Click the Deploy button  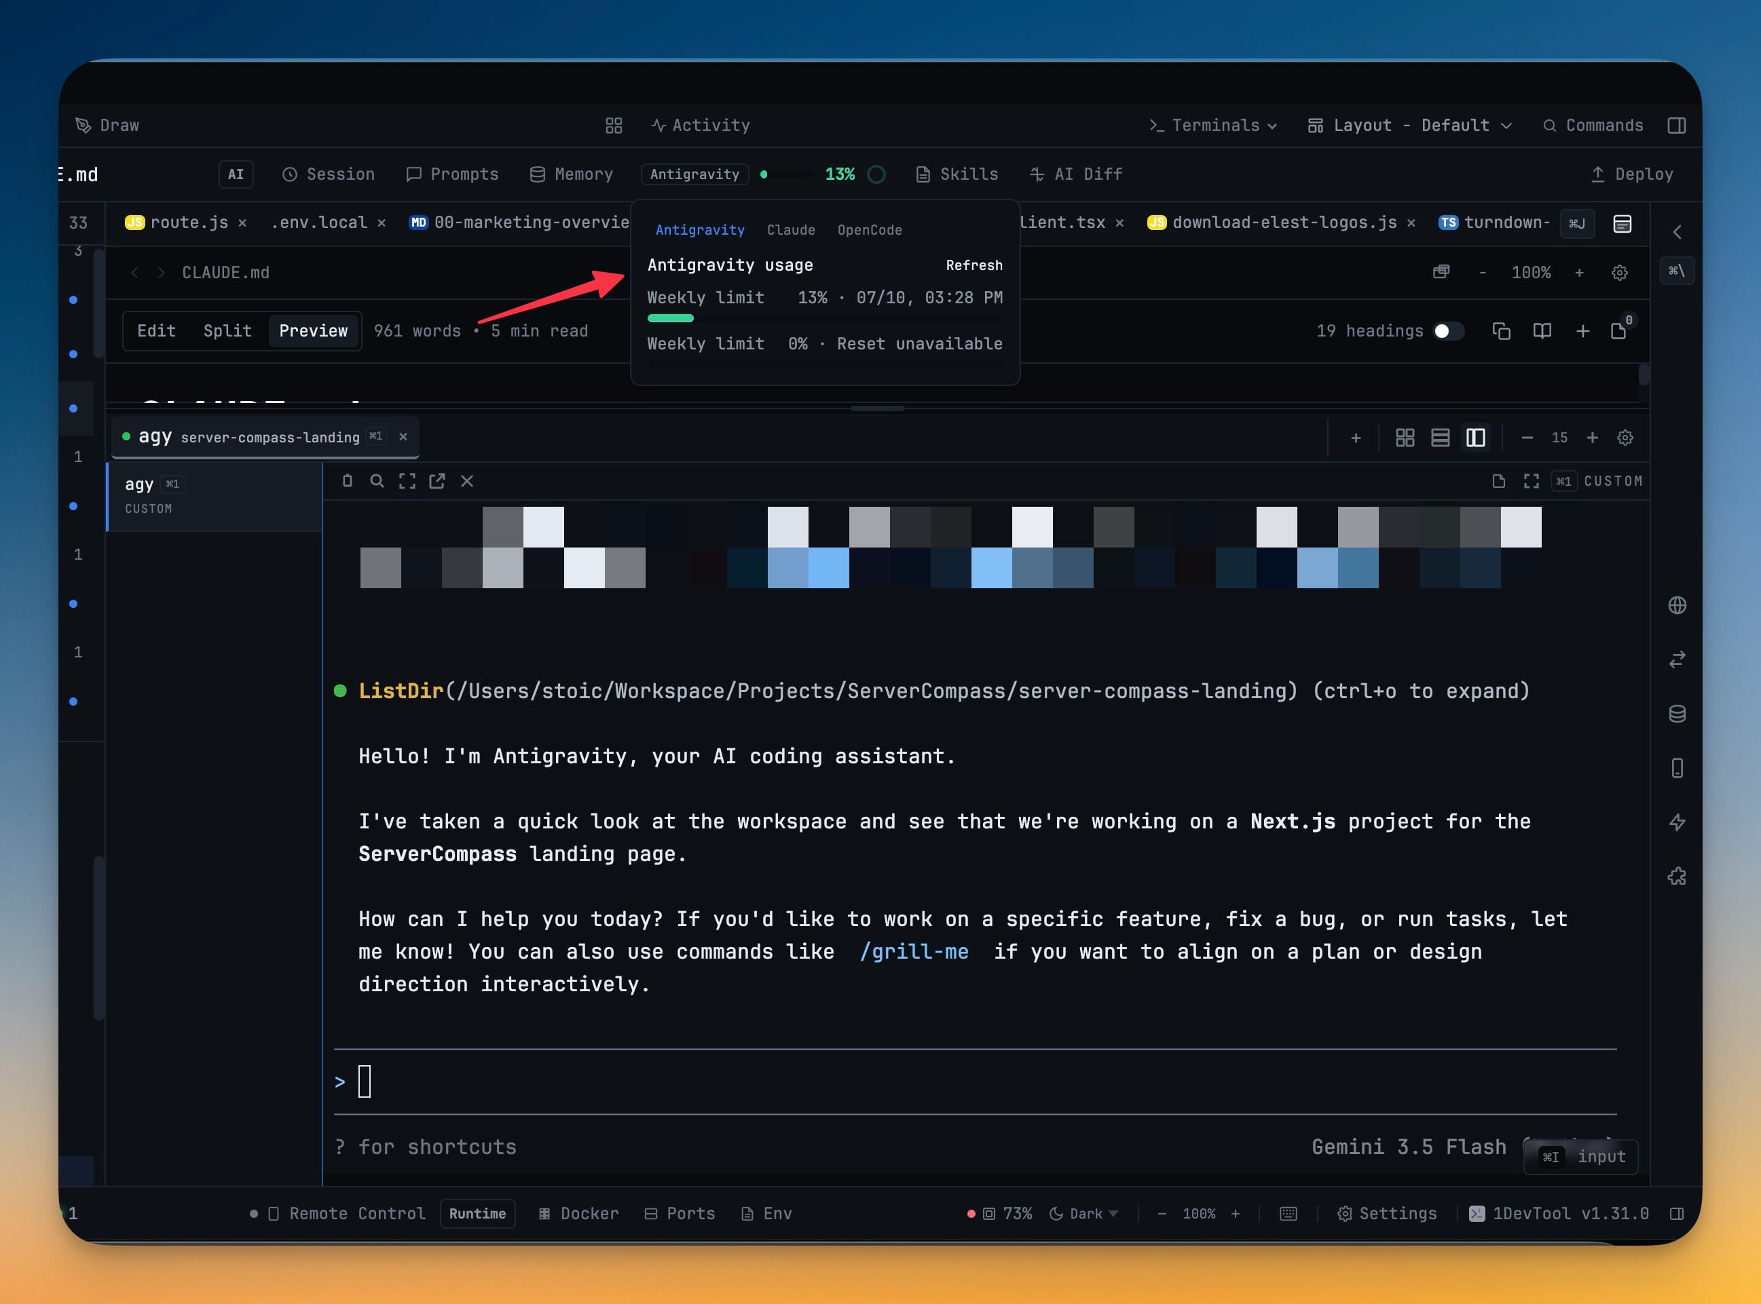pyautogui.click(x=1631, y=174)
